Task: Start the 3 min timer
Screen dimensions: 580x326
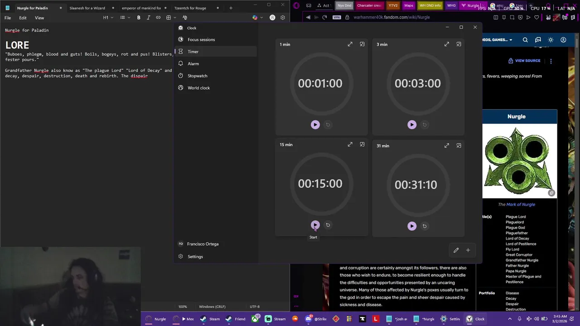Action: (x=412, y=125)
